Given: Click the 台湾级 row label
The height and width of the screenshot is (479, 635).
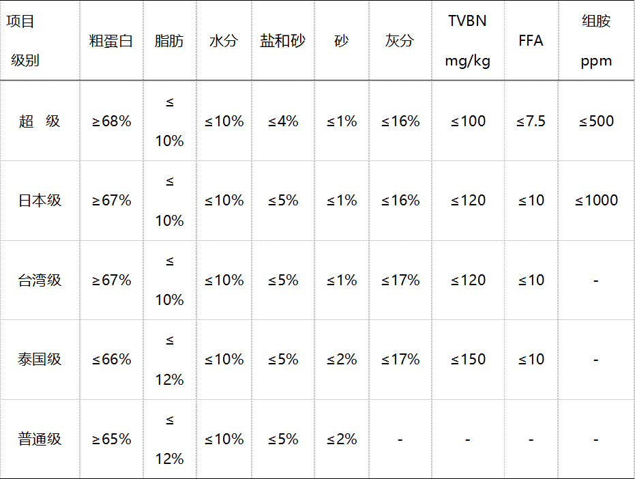Looking at the screenshot, I should [x=40, y=280].
